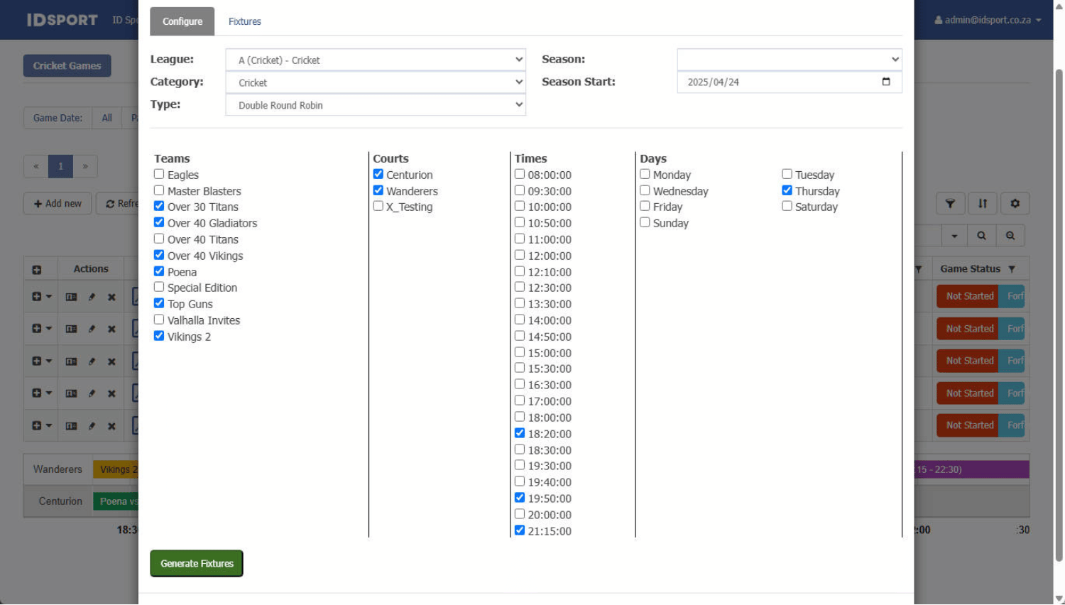1065x605 pixels.
Task: Click the delete X icon in second row
Action: click(111, 329)
